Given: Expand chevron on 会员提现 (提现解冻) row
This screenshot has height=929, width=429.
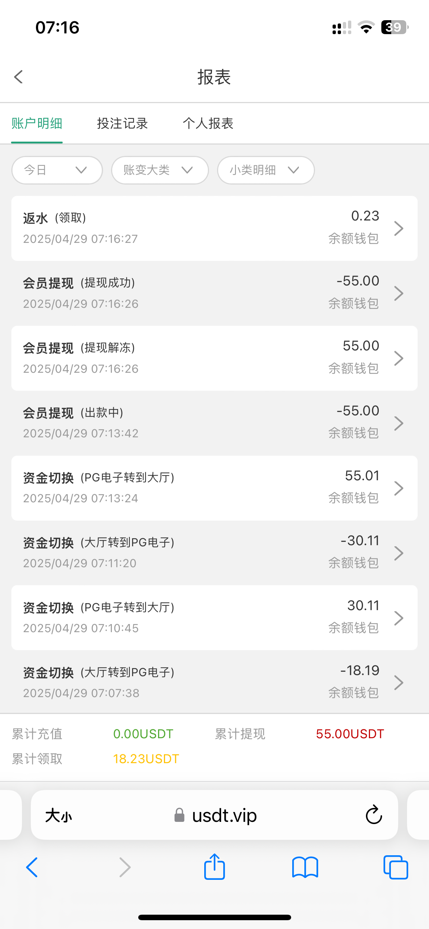Looking at the screenshot, I should [x=399, y=358].
